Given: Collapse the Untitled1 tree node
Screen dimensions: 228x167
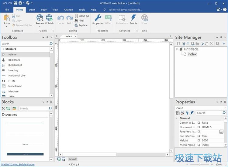Looking at the screenshot, I should tap(177, 49).
